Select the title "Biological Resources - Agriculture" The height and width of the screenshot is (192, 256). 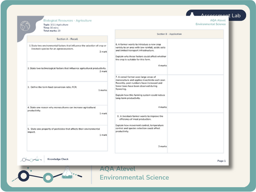(x=68, y=20)
